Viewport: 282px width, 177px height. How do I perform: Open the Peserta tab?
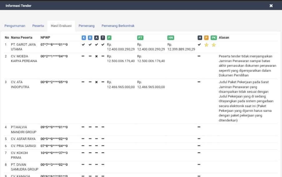(38, 26)
